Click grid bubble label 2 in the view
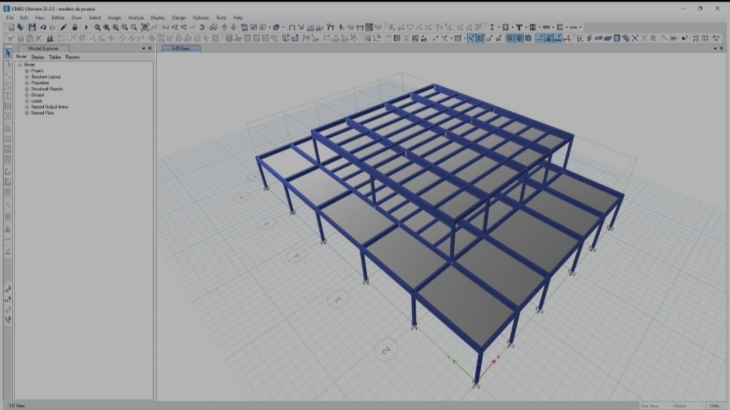 click(x=386, y=351)
